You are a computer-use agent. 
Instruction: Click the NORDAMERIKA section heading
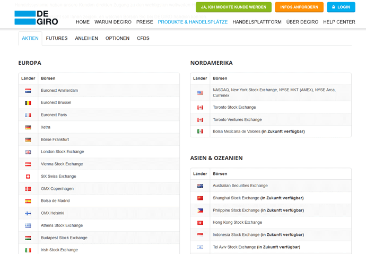(212, 63)
